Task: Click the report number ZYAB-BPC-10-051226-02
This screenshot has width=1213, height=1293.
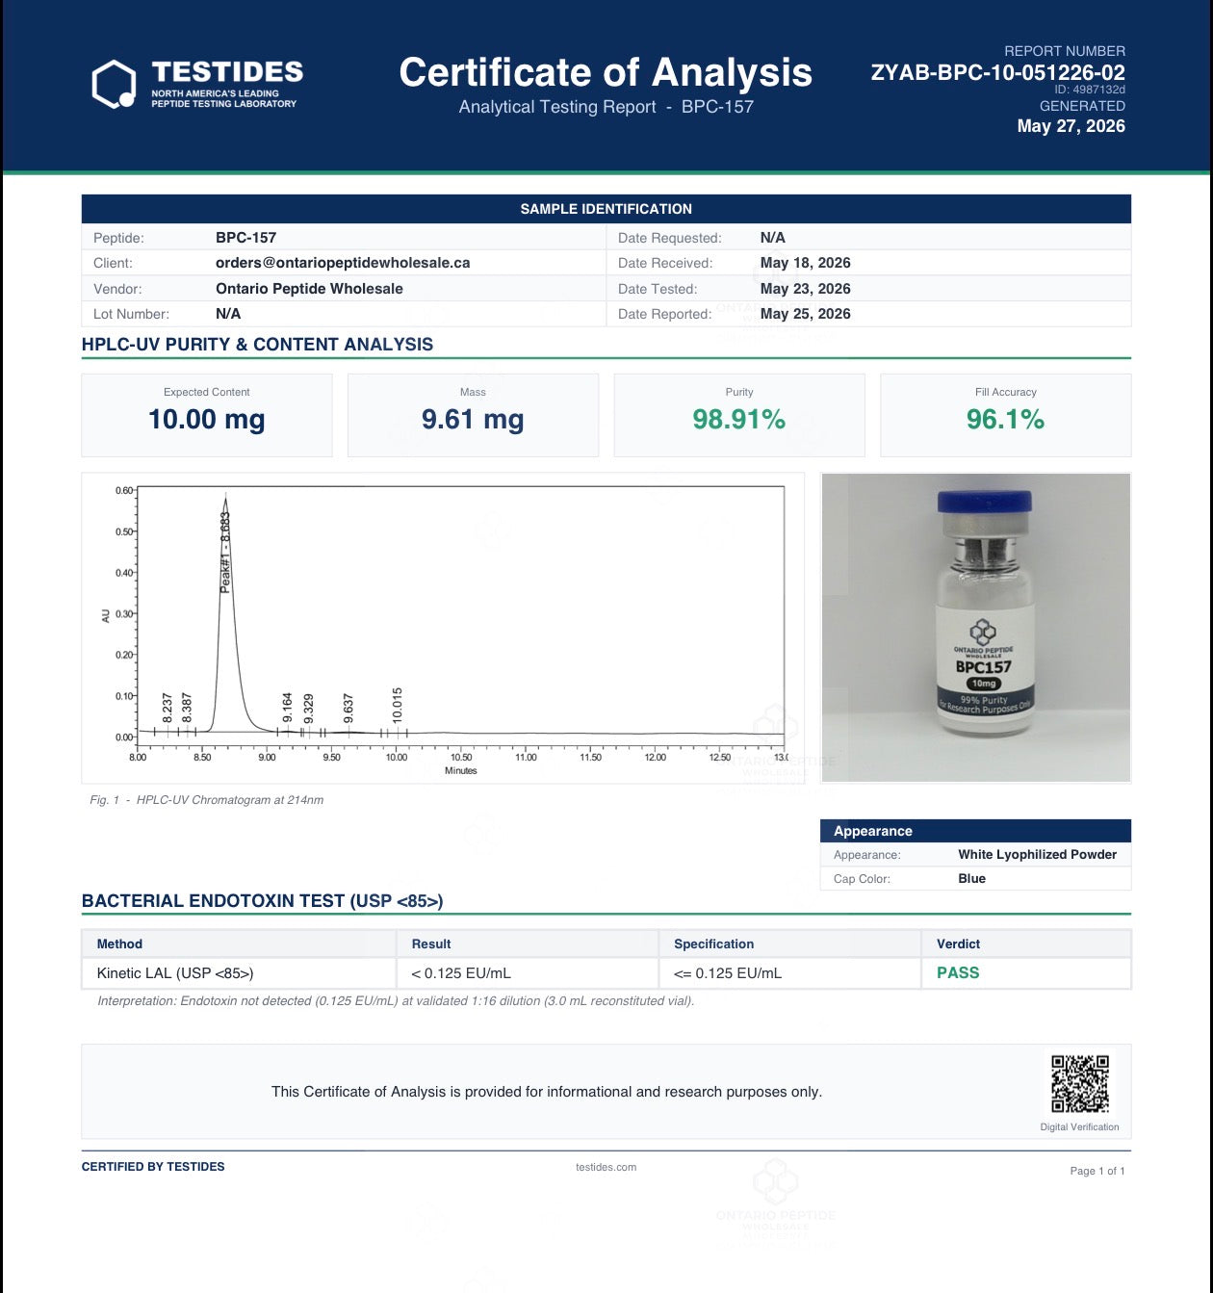Action: point(997,72)
